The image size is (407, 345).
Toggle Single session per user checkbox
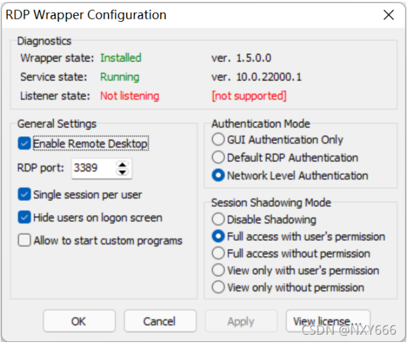point(25,195)
